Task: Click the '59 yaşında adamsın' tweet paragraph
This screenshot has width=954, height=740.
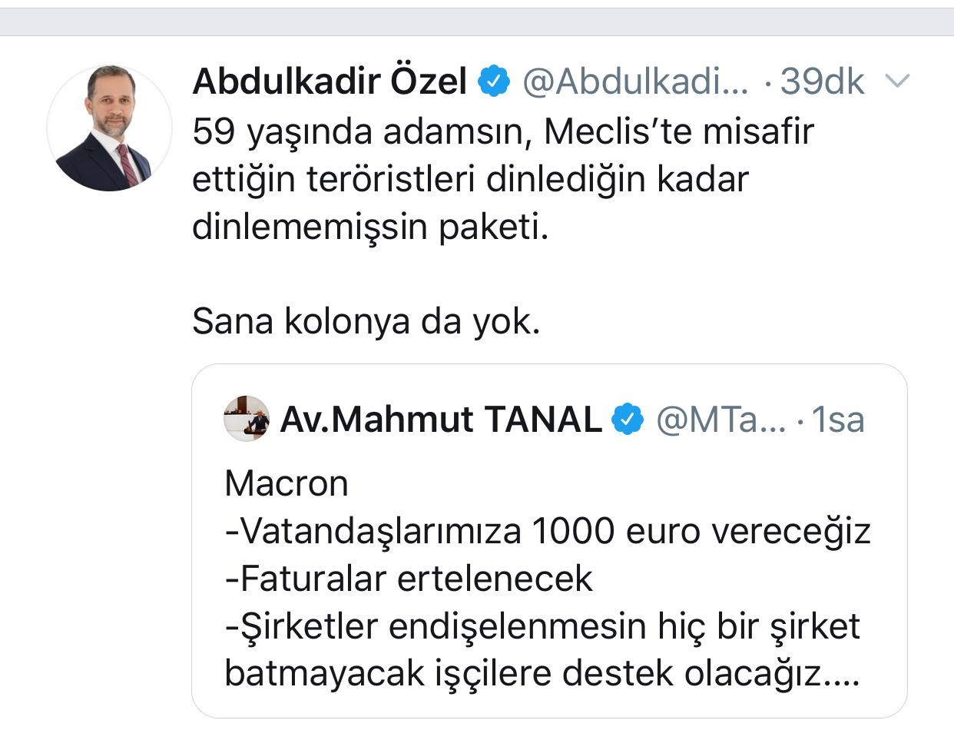Action: pyautogui.click(x=502, y=132)
